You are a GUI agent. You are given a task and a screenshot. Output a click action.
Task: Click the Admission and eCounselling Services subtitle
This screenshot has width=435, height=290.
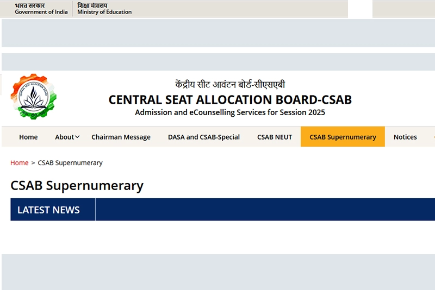click(230, 112)
